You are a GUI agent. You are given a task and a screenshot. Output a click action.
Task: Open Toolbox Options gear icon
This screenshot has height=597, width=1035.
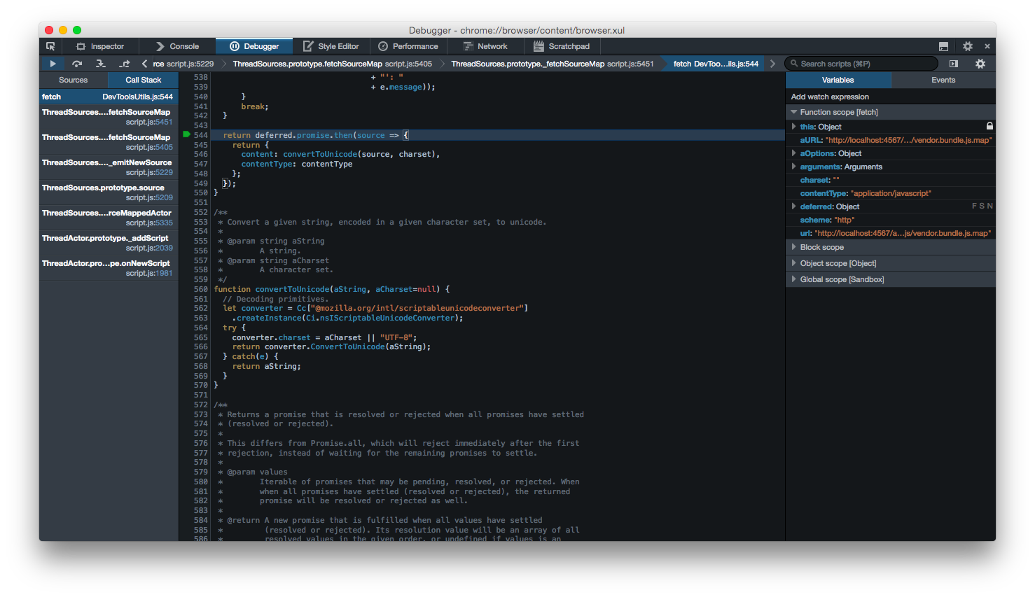tap(967, 46)
